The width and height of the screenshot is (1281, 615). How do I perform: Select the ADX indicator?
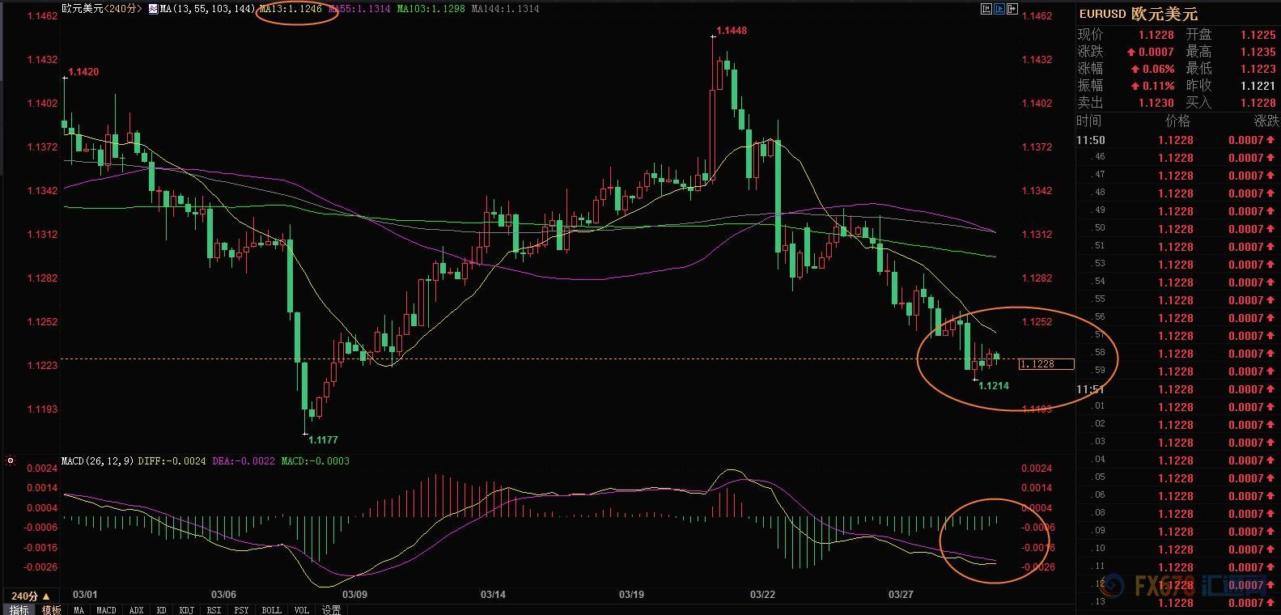click(136, 610)
